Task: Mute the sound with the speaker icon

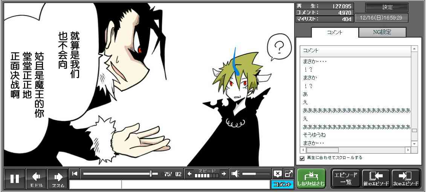Action: pos(235,174)
